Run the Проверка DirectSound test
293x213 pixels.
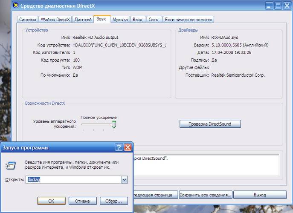[x=210, y=124]
